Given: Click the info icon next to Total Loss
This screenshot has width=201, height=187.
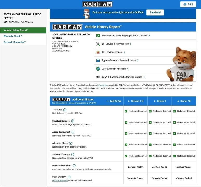Looking at the screenshot, I should coord(65,110).
